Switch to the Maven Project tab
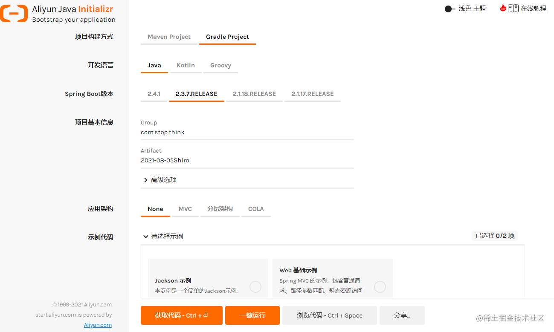554x332 pixels. point(169,37)
